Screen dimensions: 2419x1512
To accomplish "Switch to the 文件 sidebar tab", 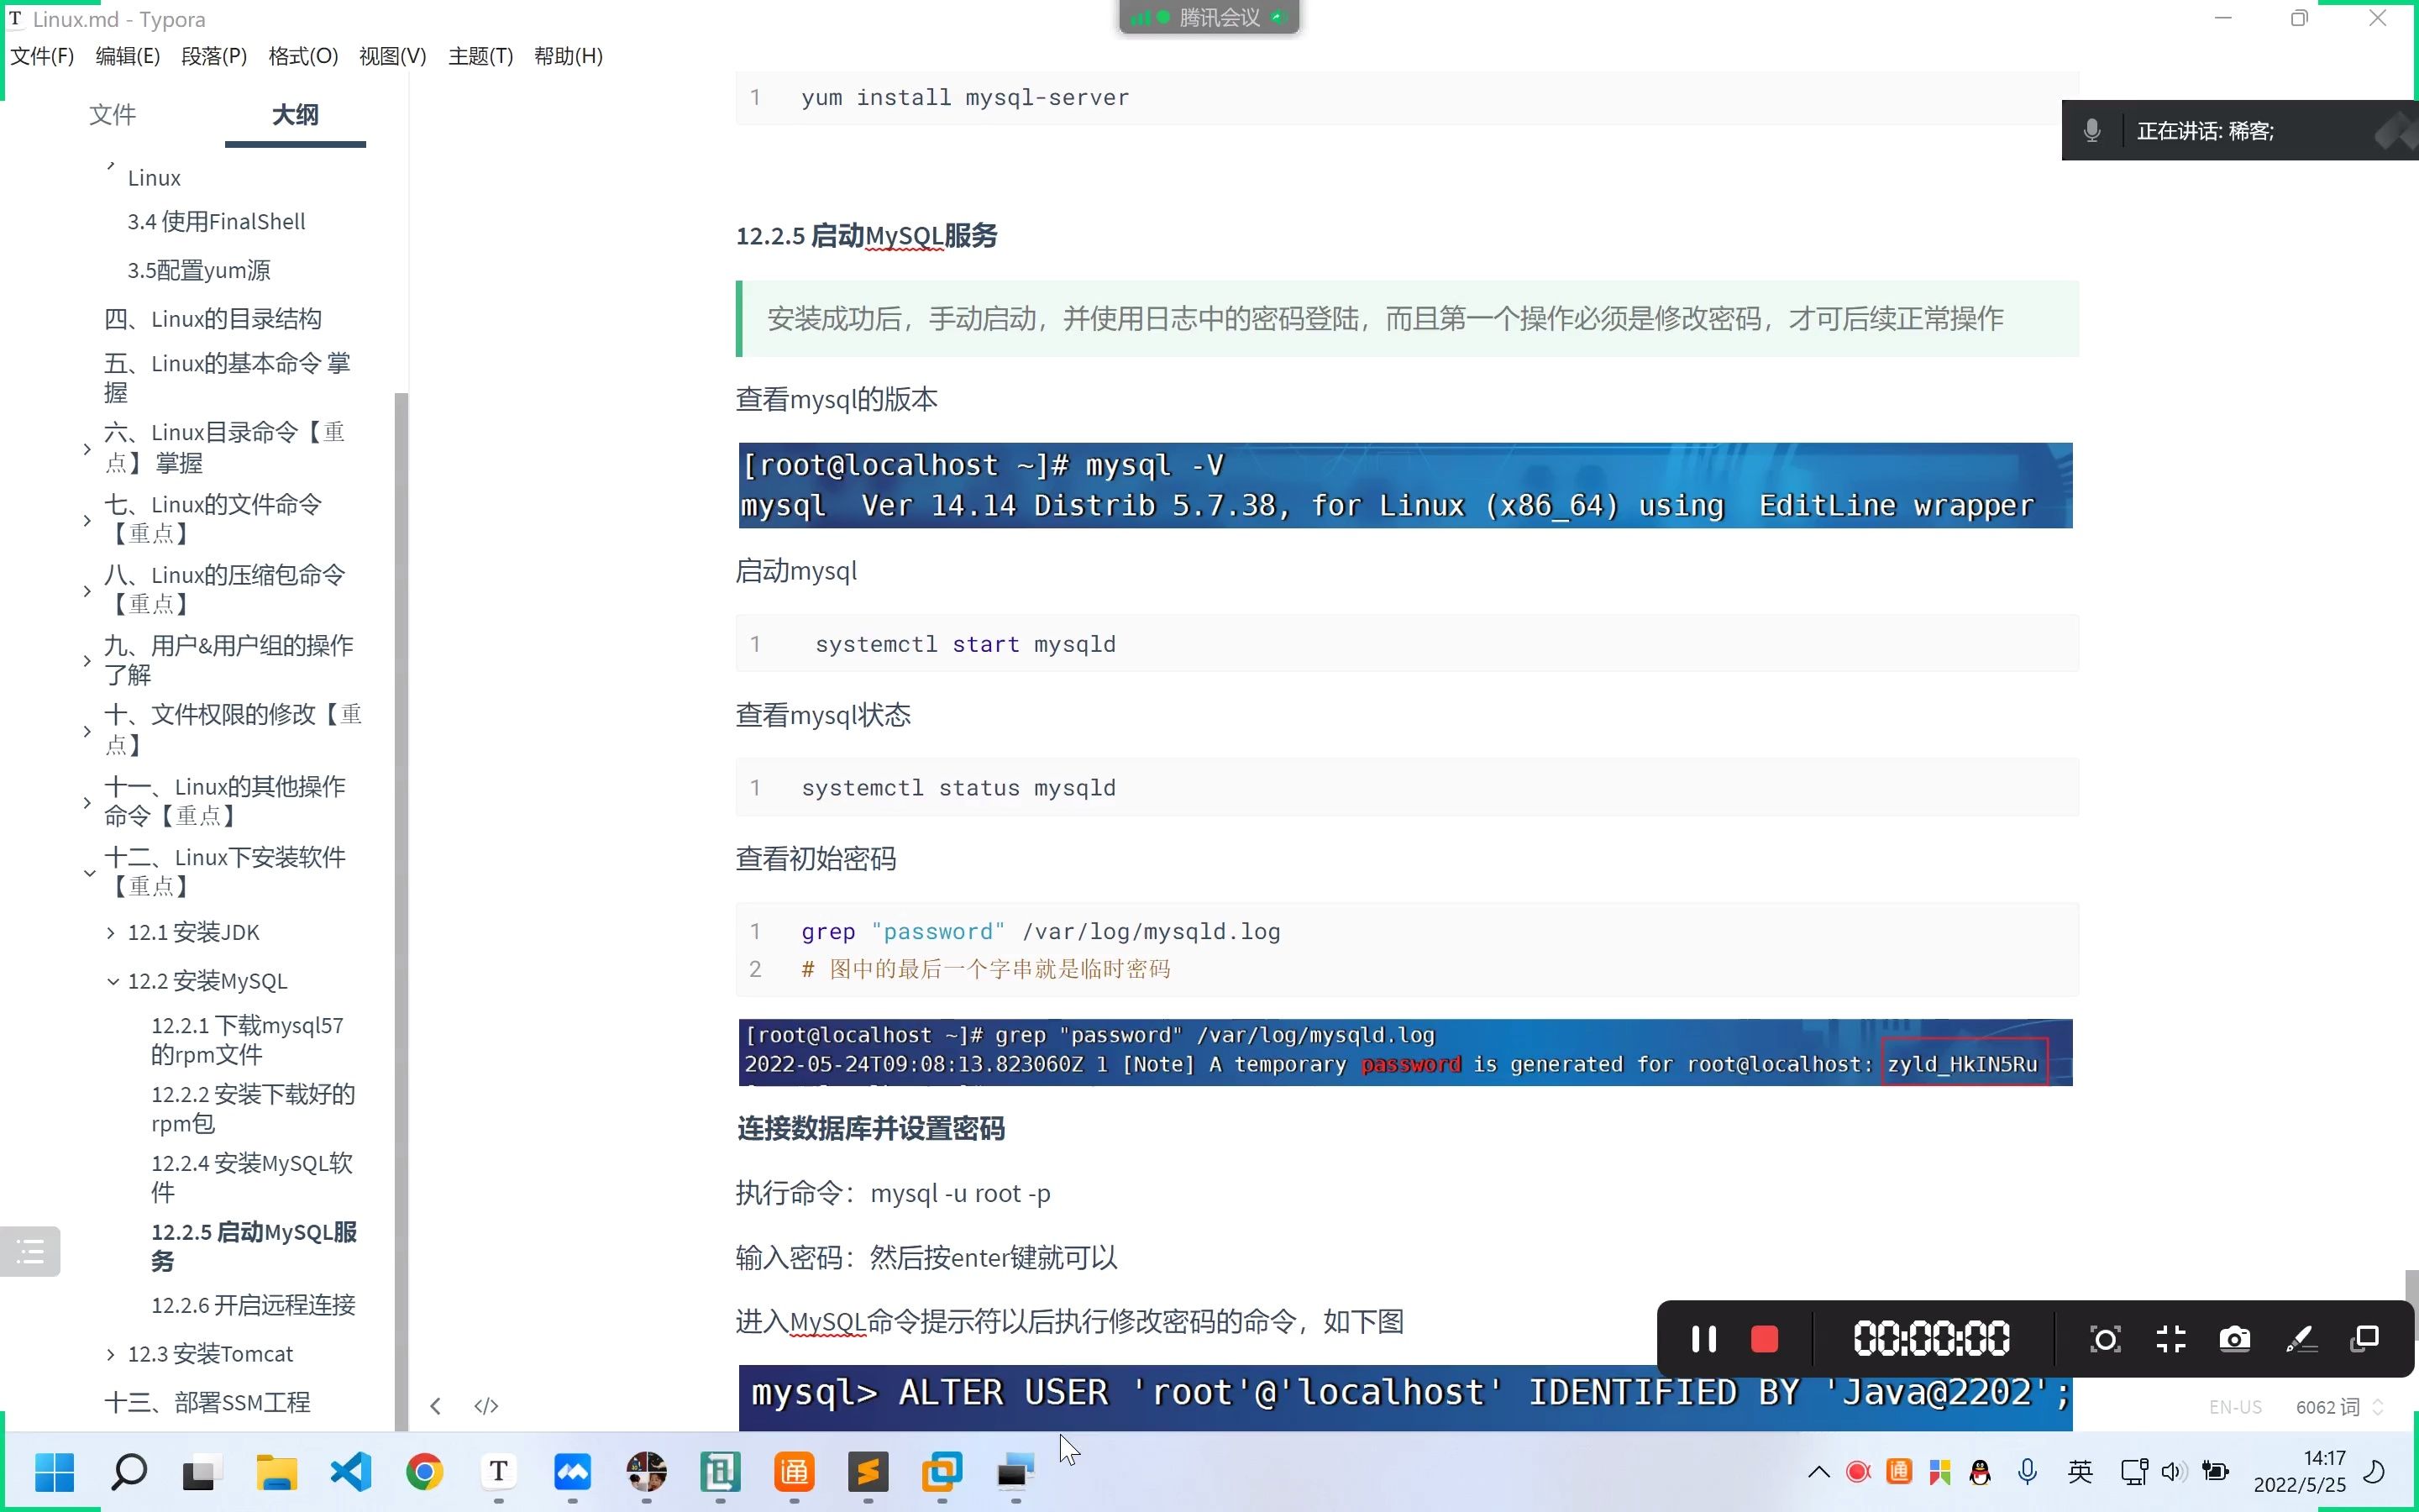I will coord(112,114).
